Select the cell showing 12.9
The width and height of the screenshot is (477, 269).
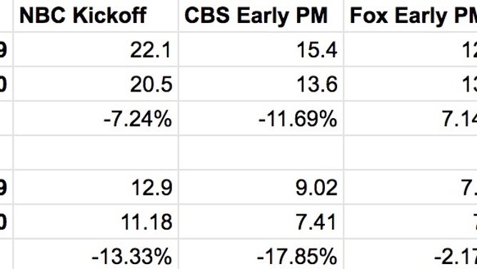pos(96,187)
